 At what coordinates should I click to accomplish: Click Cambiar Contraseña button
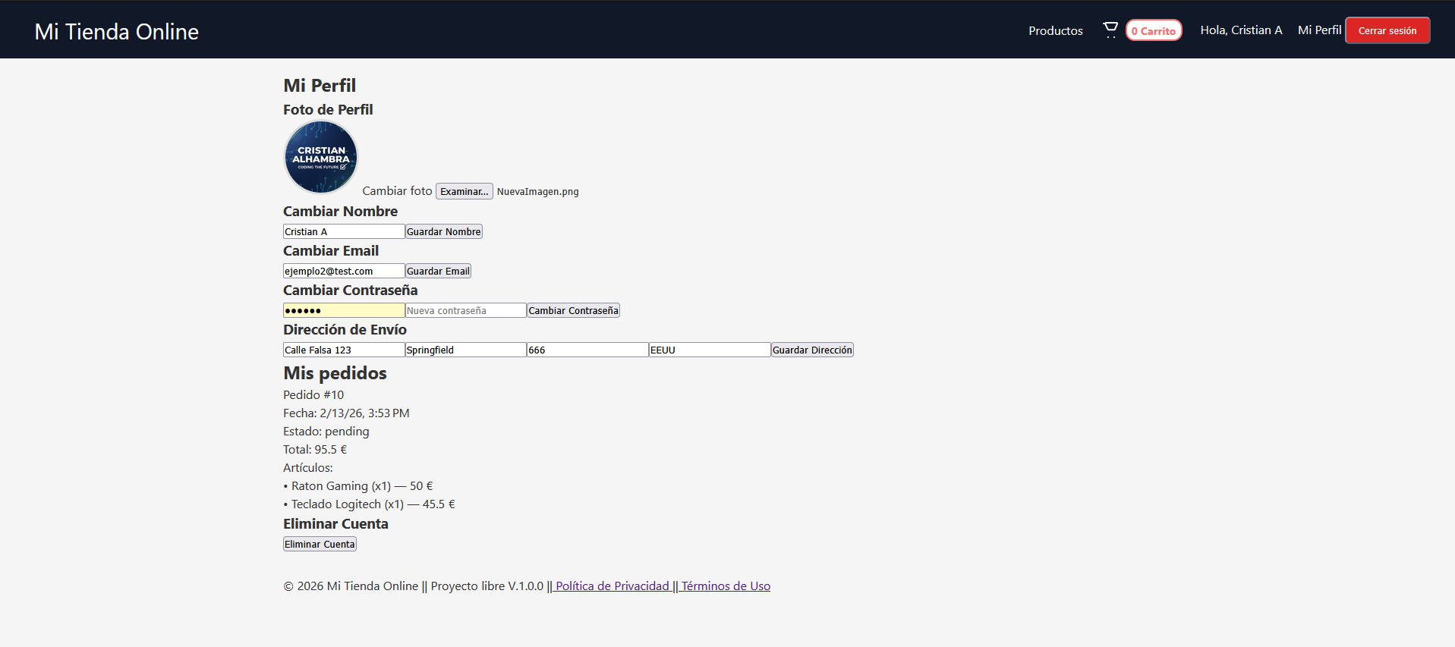(573, 310)
